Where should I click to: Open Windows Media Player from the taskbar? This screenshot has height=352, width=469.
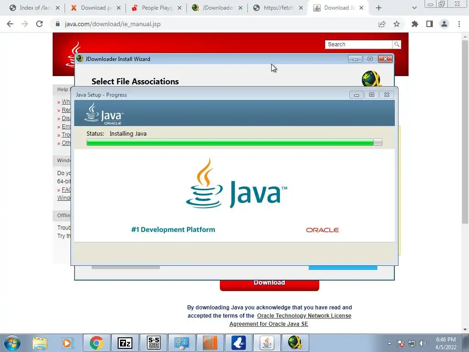click(67, 343)
